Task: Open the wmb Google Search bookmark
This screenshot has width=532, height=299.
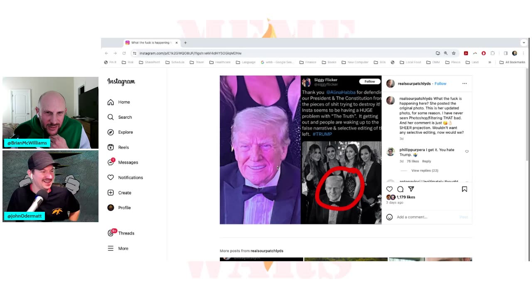Action: pyautogui.click(x=277, y=62)
